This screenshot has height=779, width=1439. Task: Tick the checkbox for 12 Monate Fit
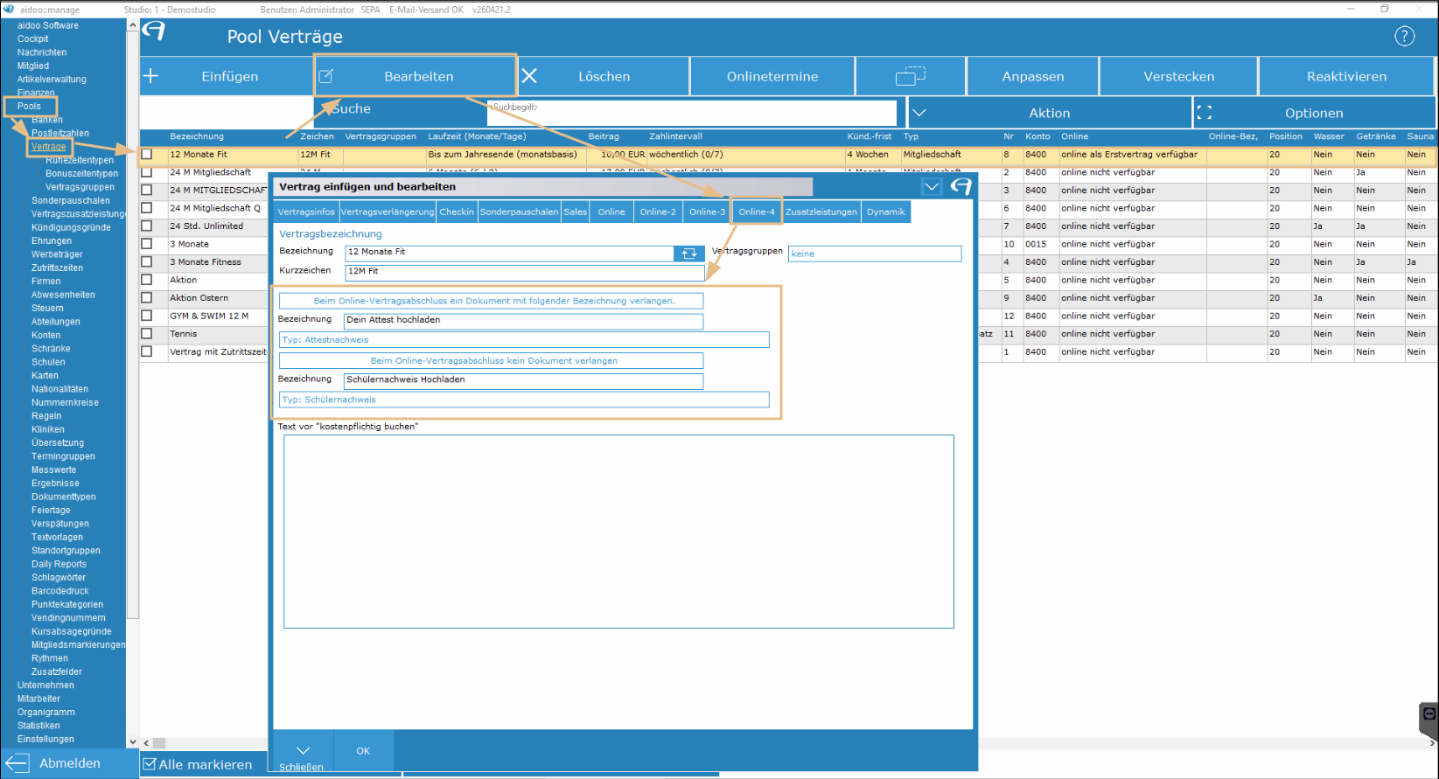tap(147, 154)
